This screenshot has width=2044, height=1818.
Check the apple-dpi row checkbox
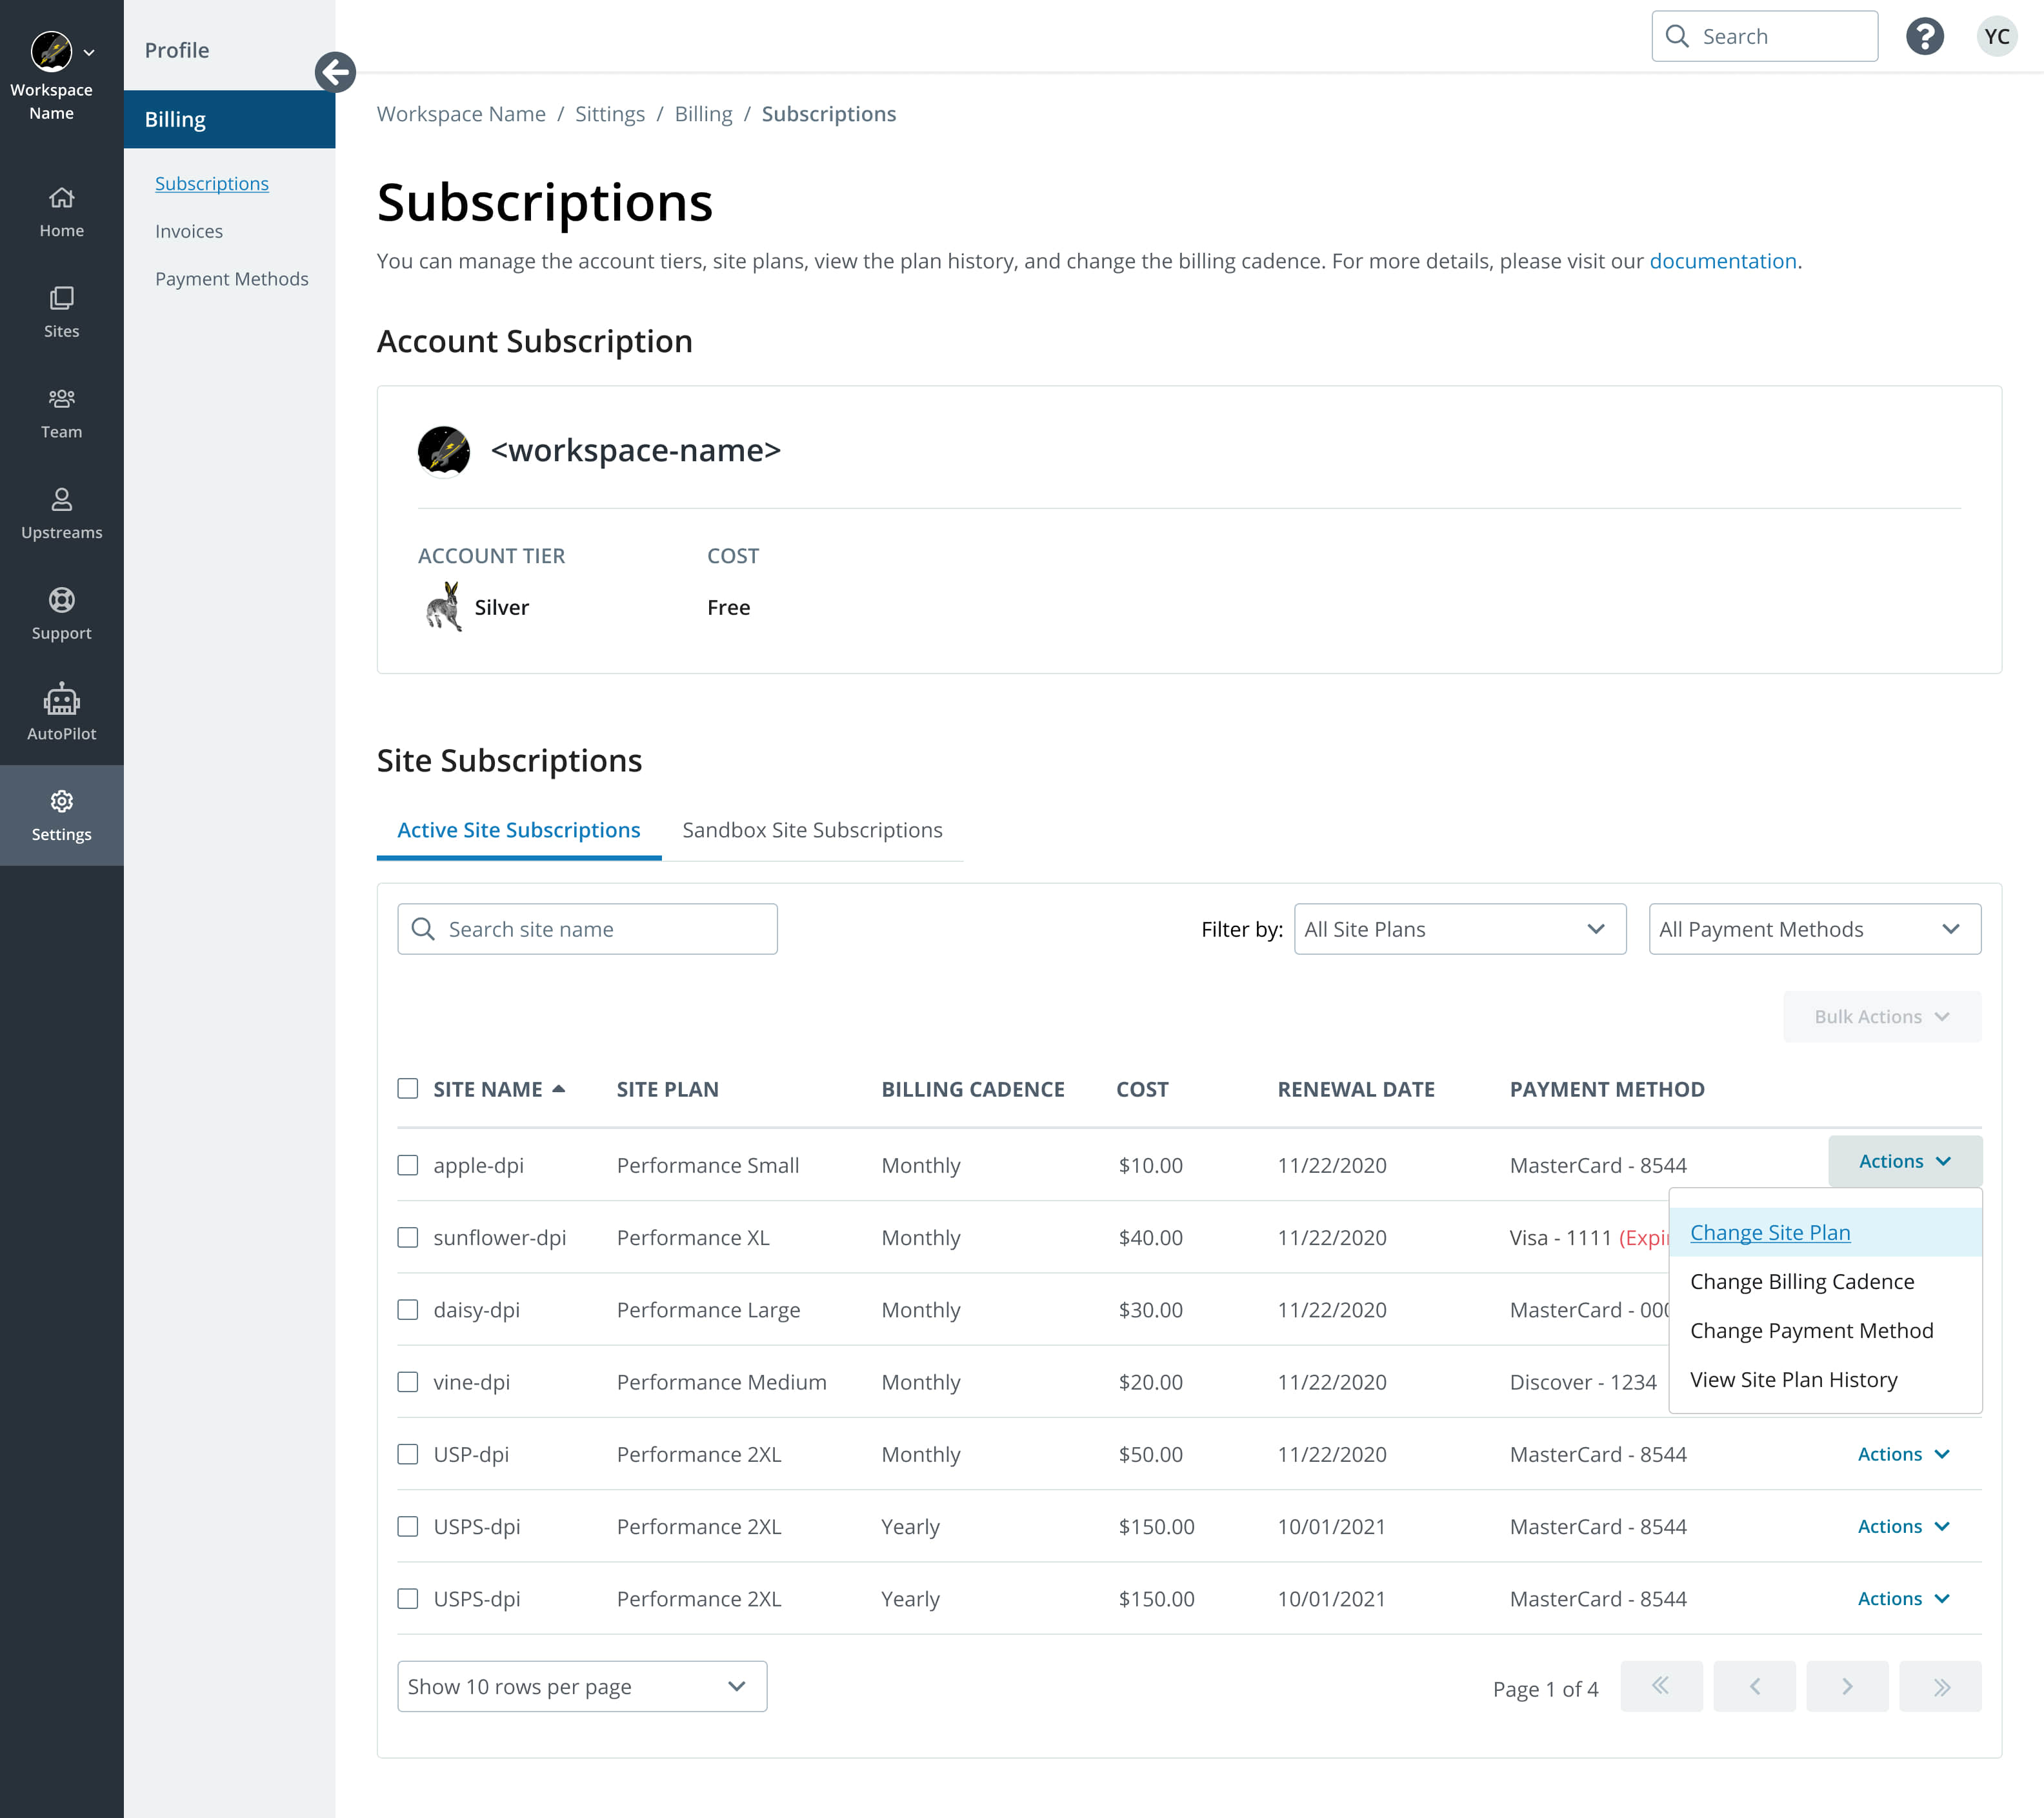coord(408,1165)
